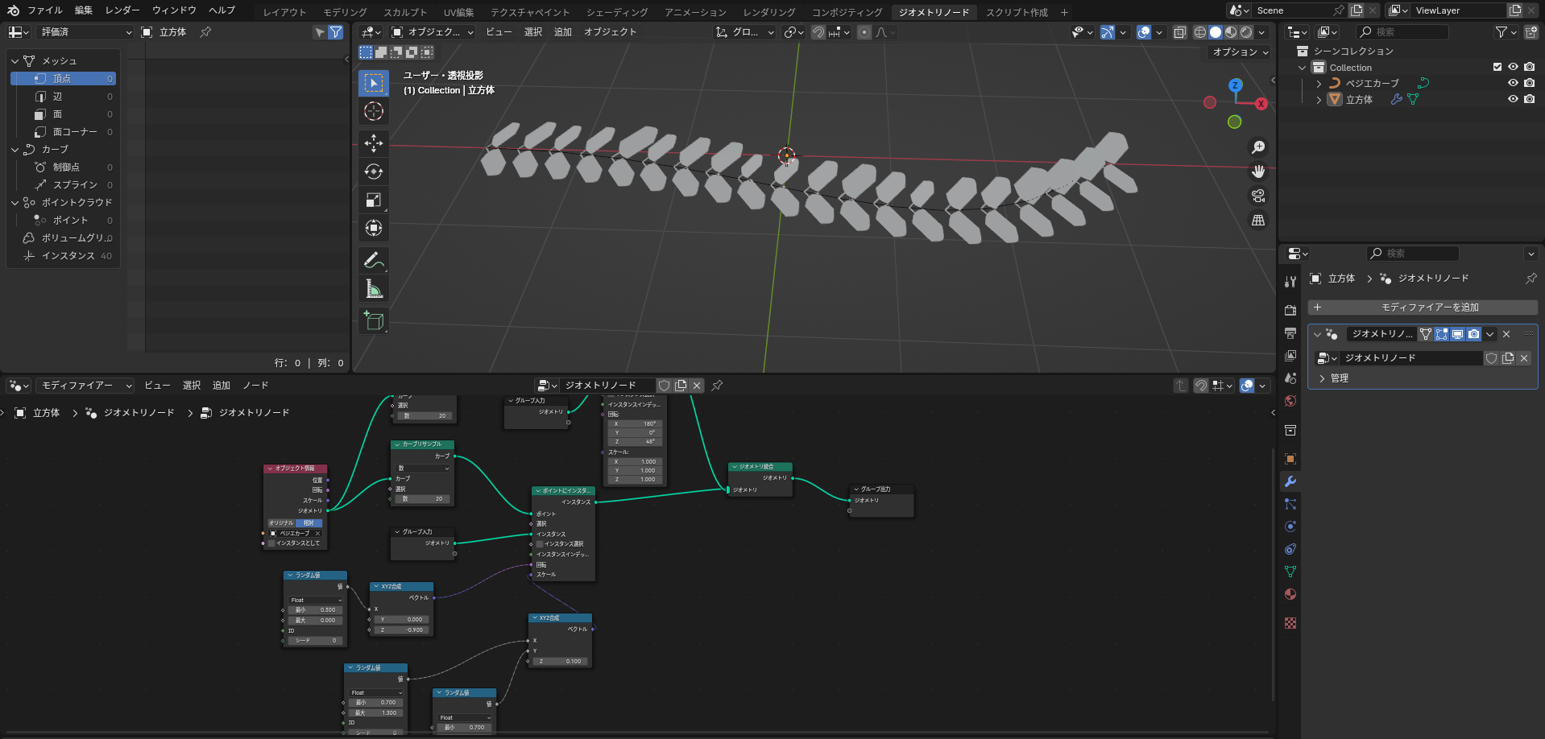Select the Measure tool
This screenshot has height=739, width=1545.
click(374, 288)
